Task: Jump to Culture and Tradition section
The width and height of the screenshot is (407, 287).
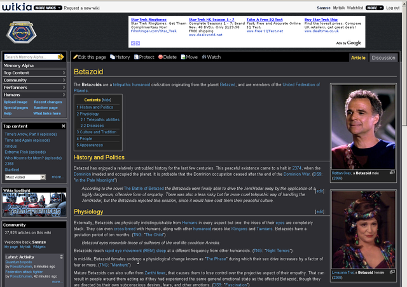Action: click(97, 131)
